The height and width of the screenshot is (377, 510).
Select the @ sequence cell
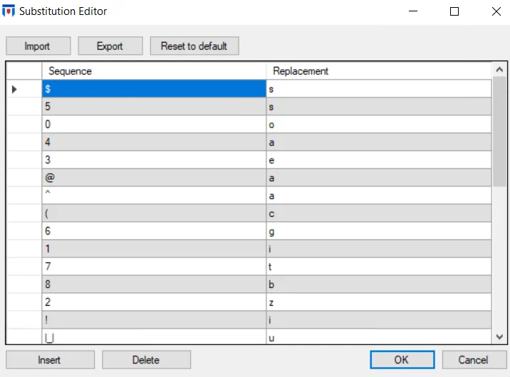pyautogui.click(x=154, y=178)
